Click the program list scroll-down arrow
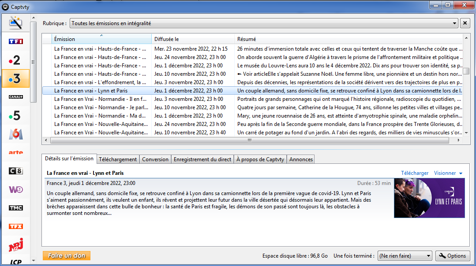The height and width of the screenshot is (266, 476). coord(466,133)
